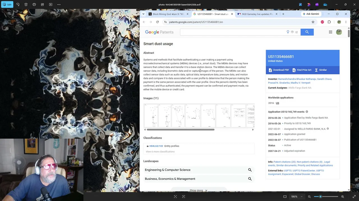The height and width of the screenshot is (201, 359).
Task: Enter fullscreen with the expand arrows icon
Action: [354, 197]
